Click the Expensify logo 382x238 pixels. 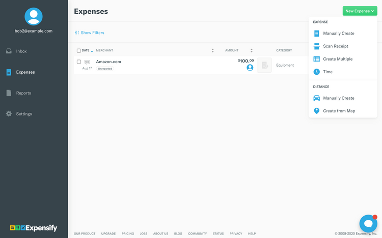point(34,228)
